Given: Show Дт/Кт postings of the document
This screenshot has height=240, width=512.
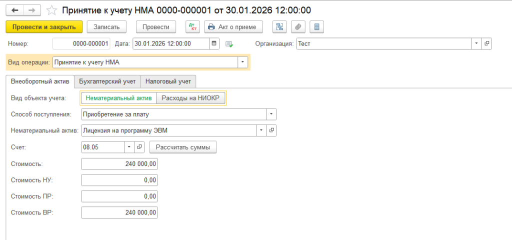Looking at the screenshot, I should (192, 27).
